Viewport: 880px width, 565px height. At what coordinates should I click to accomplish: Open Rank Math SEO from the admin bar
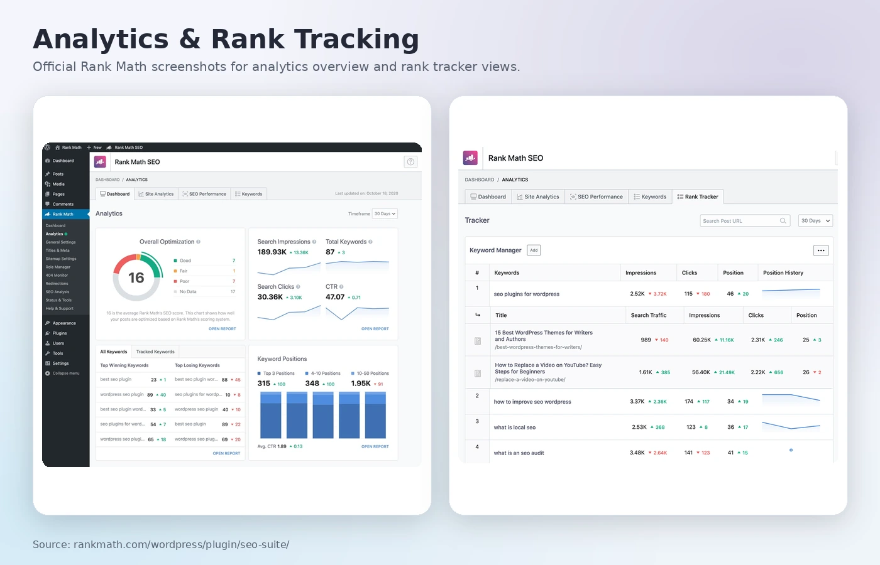(x=124, y=148)
